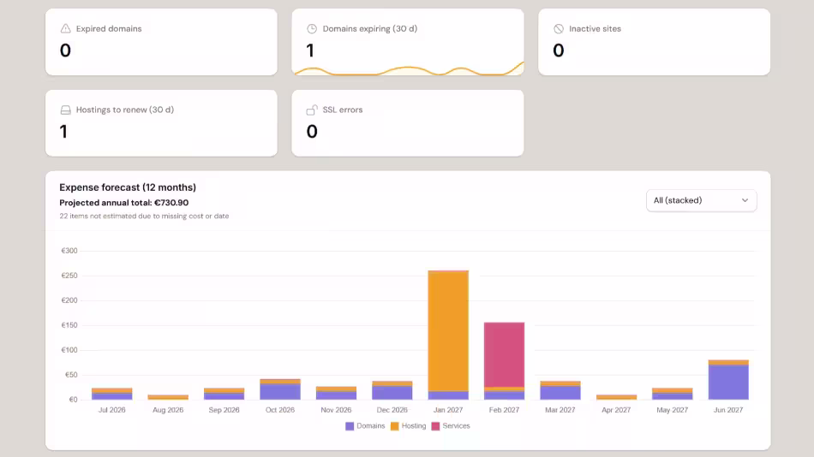This screenshot has width=814, height=457.
Task: Open the Hostings to renew (30 d) card
Action: [161, 123]
